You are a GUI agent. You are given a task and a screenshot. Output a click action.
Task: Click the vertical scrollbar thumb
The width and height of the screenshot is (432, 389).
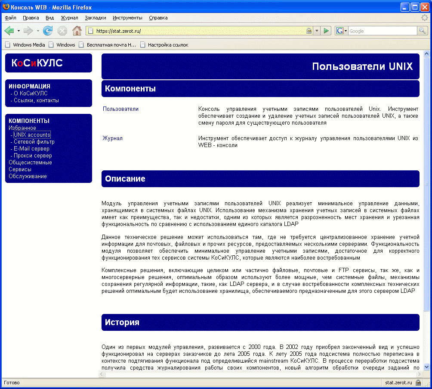pyautogui.click(x=426, y=184)
